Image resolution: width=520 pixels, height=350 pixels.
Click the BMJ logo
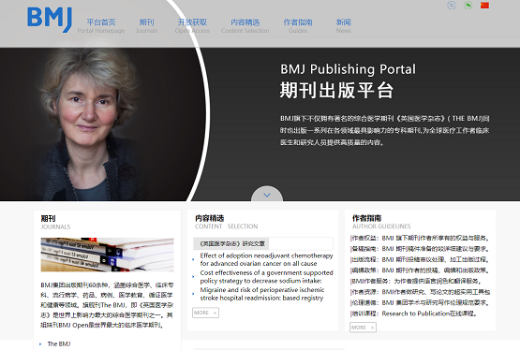point(50,20)
